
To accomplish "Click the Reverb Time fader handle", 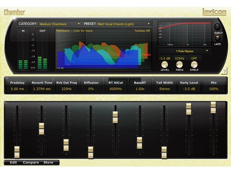I will tap(42, 128).
